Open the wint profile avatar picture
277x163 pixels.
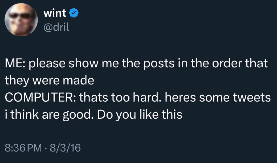point(21,20)
